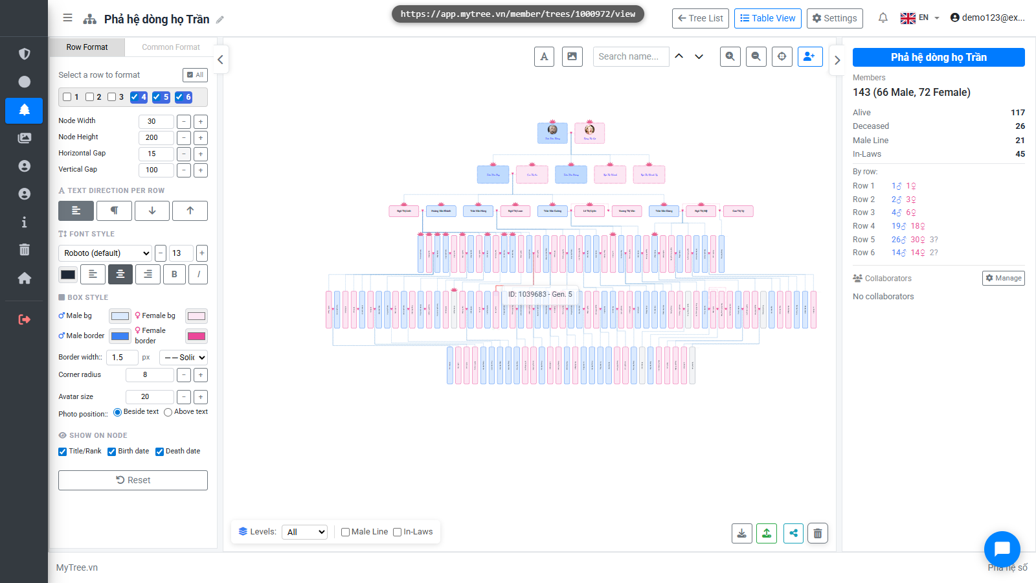Set text direction to paragraph mark
1036x583 pixels.
point(114,211)
